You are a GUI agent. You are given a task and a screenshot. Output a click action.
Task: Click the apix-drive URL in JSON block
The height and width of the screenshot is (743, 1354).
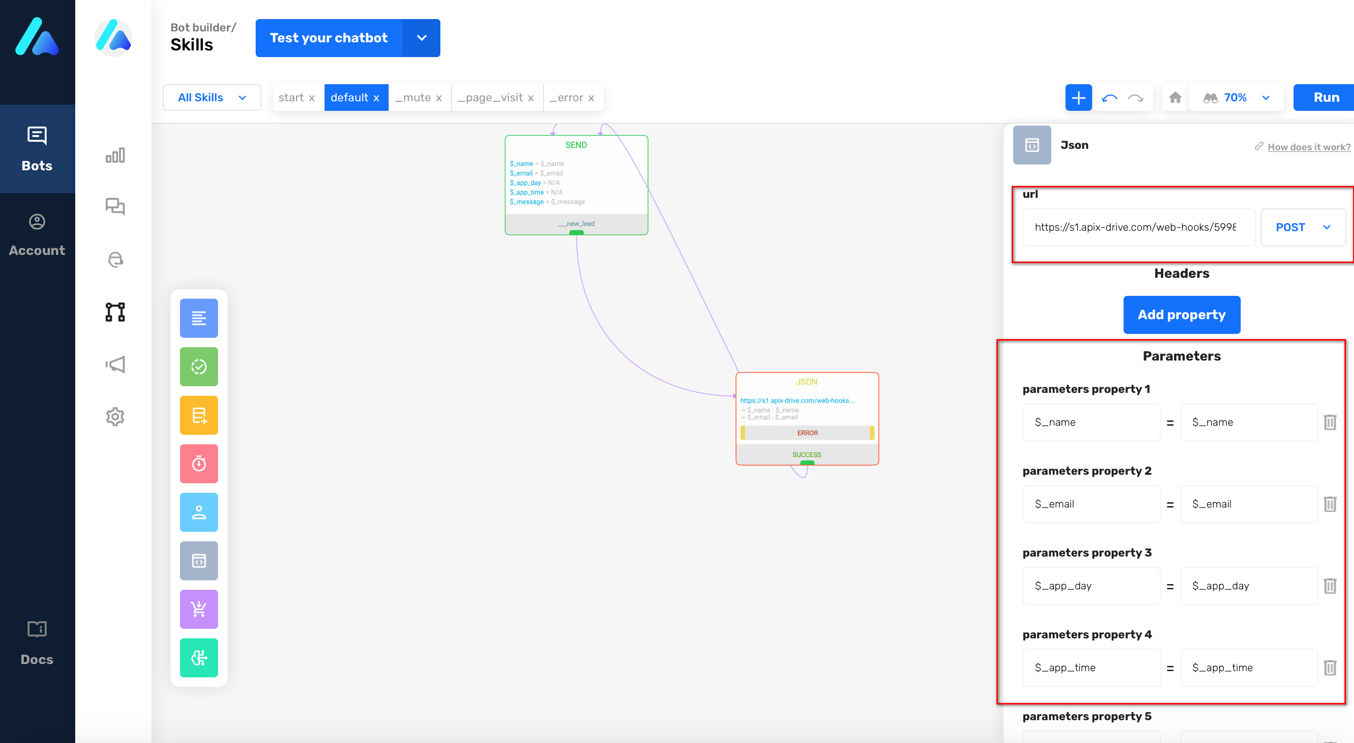pos(797,401)
